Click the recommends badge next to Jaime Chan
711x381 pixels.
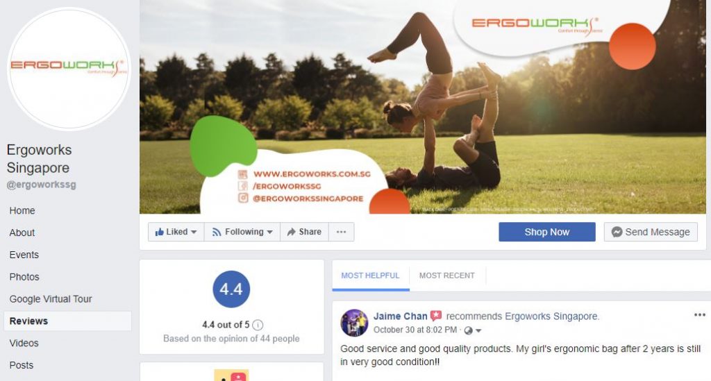[436, 316]
